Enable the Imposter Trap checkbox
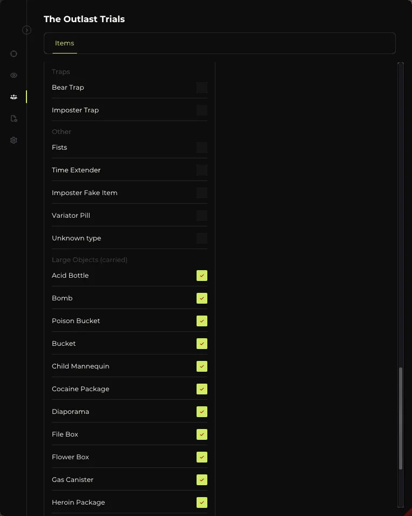412x516 pixels. (x=202, y=110)
